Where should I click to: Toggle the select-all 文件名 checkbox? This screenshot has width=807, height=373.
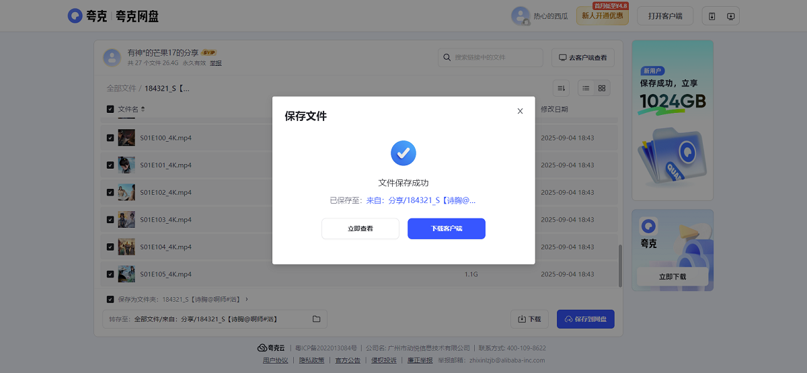click(x=110, y=109)
